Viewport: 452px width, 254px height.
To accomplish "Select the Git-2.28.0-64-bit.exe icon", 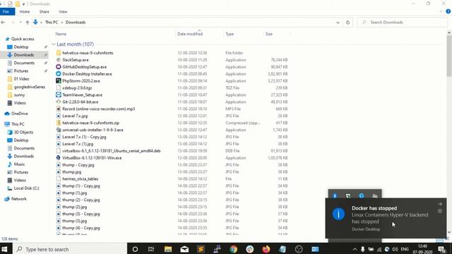I will [58, 102].
